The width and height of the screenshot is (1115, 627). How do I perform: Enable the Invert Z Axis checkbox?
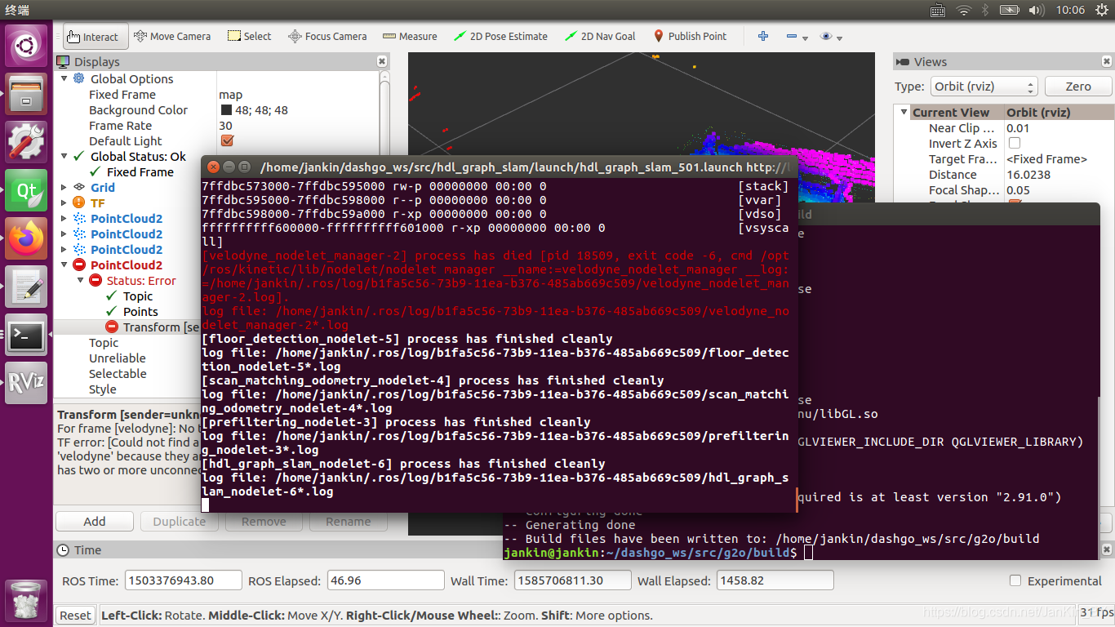(1016, 143)
